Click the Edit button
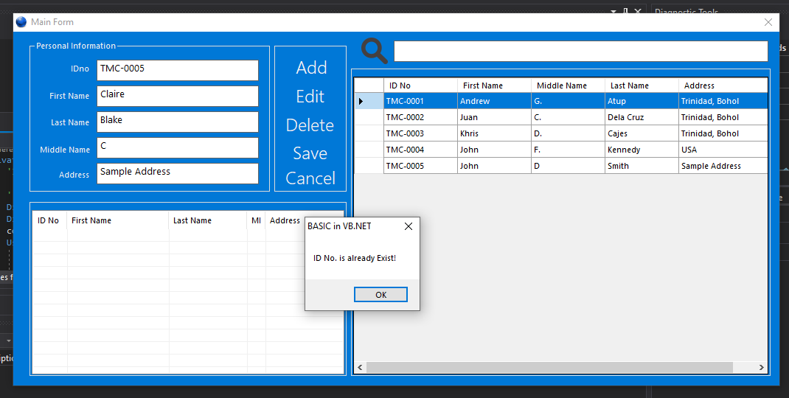This screenshot has height=398, width=789. pyautogui.click(x=310, y=97)
